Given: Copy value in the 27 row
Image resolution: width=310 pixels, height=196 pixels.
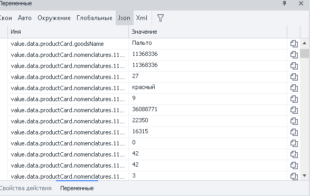Looking at the screenshot, I should tap(294, 77).
